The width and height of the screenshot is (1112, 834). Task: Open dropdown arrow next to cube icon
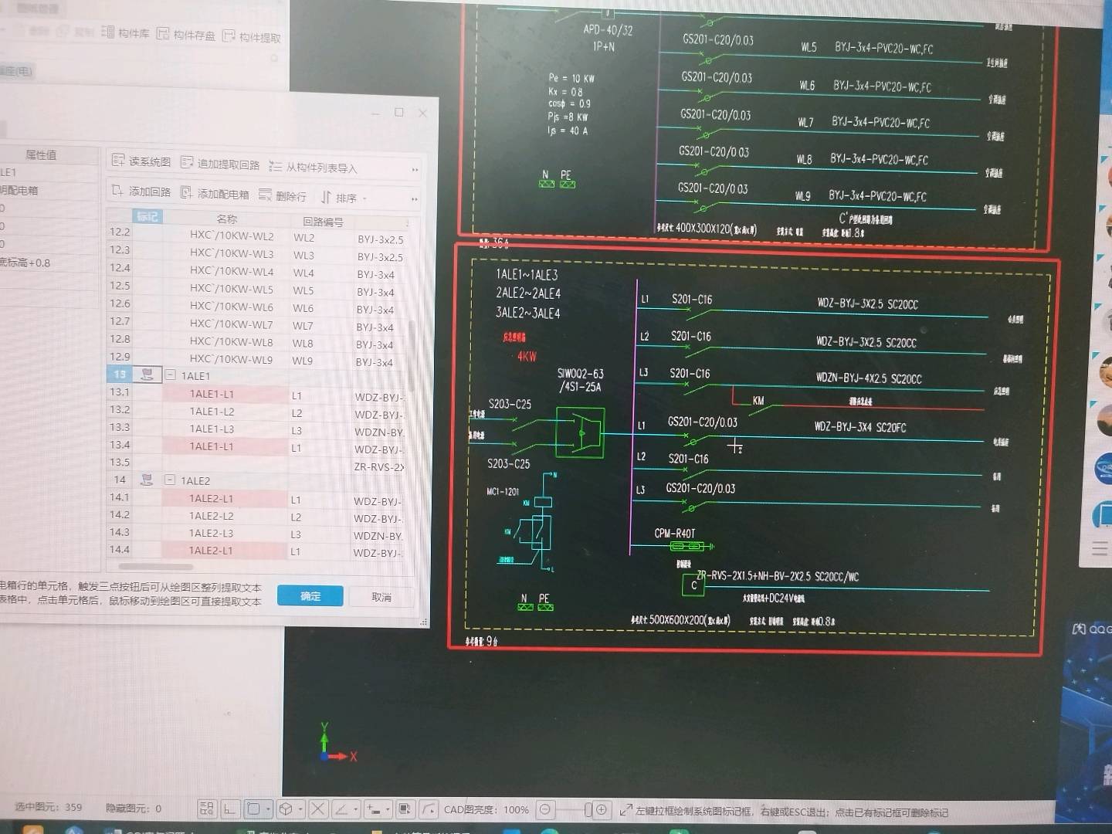coord(300,809)
